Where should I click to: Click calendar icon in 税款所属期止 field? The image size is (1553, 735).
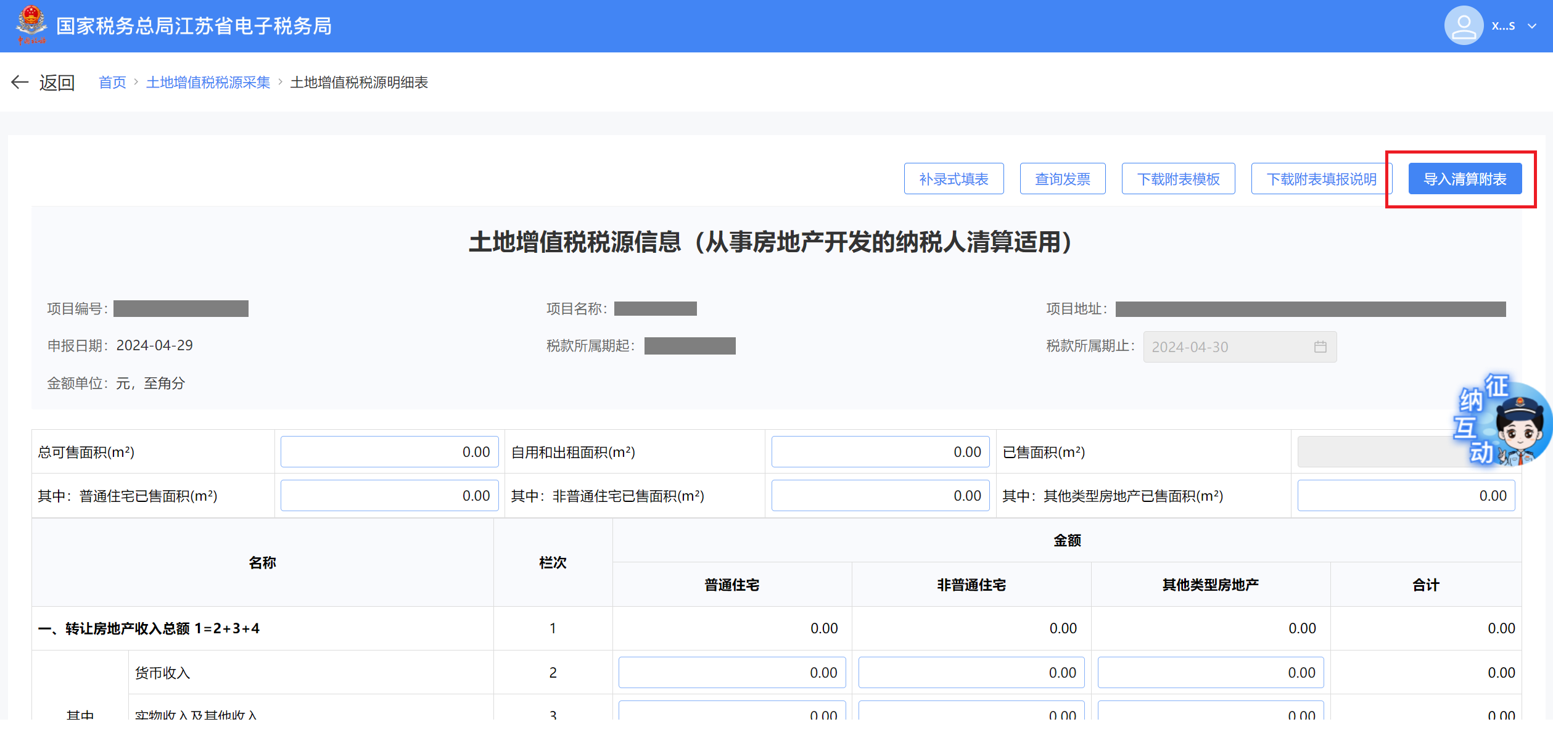coord(1320,347)
